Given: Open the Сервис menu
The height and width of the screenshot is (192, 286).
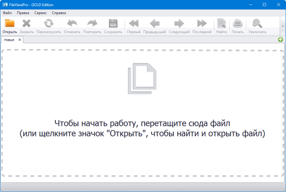Looking at the screenshot, I should 40,13.
